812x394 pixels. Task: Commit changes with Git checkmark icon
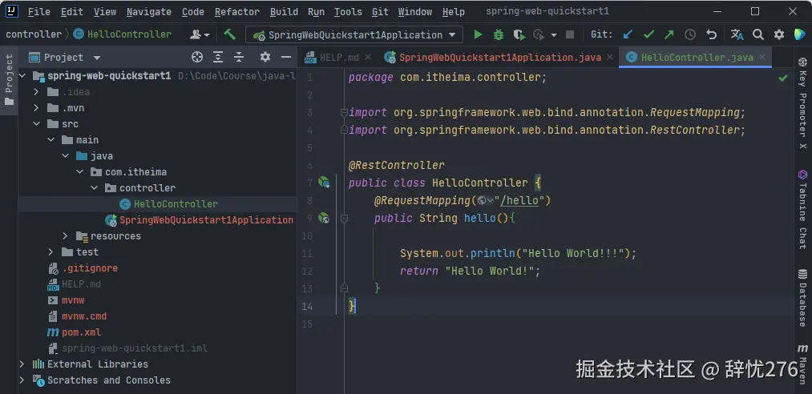[648, 34]
